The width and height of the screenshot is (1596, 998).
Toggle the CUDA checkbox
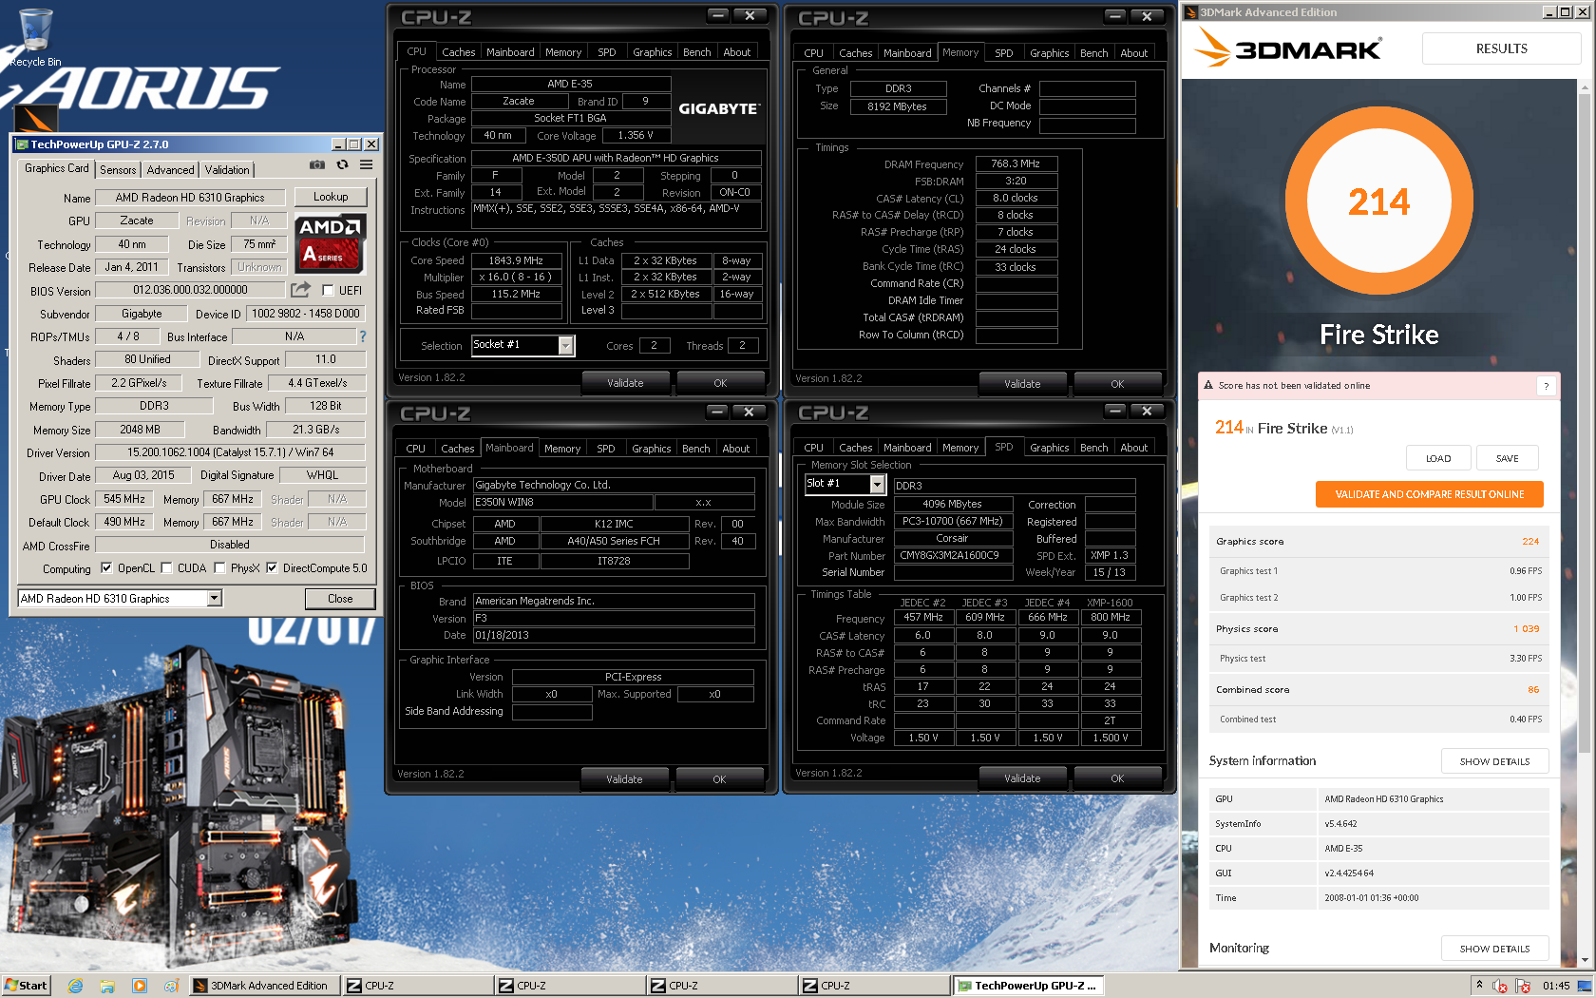(166, 568)
